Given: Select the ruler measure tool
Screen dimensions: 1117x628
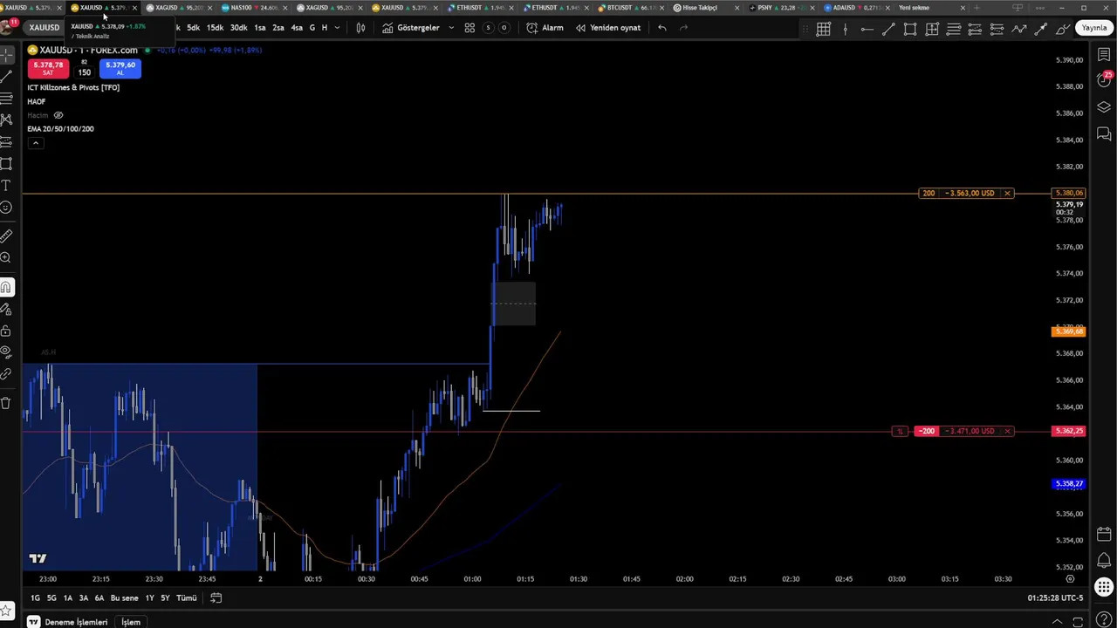Looking at the screenshot, I should tap(6, 235).
